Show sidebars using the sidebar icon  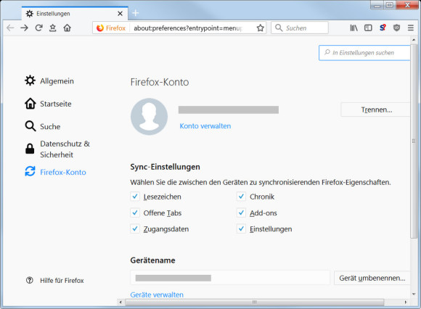pyautogui.click(x=368, y=28)
